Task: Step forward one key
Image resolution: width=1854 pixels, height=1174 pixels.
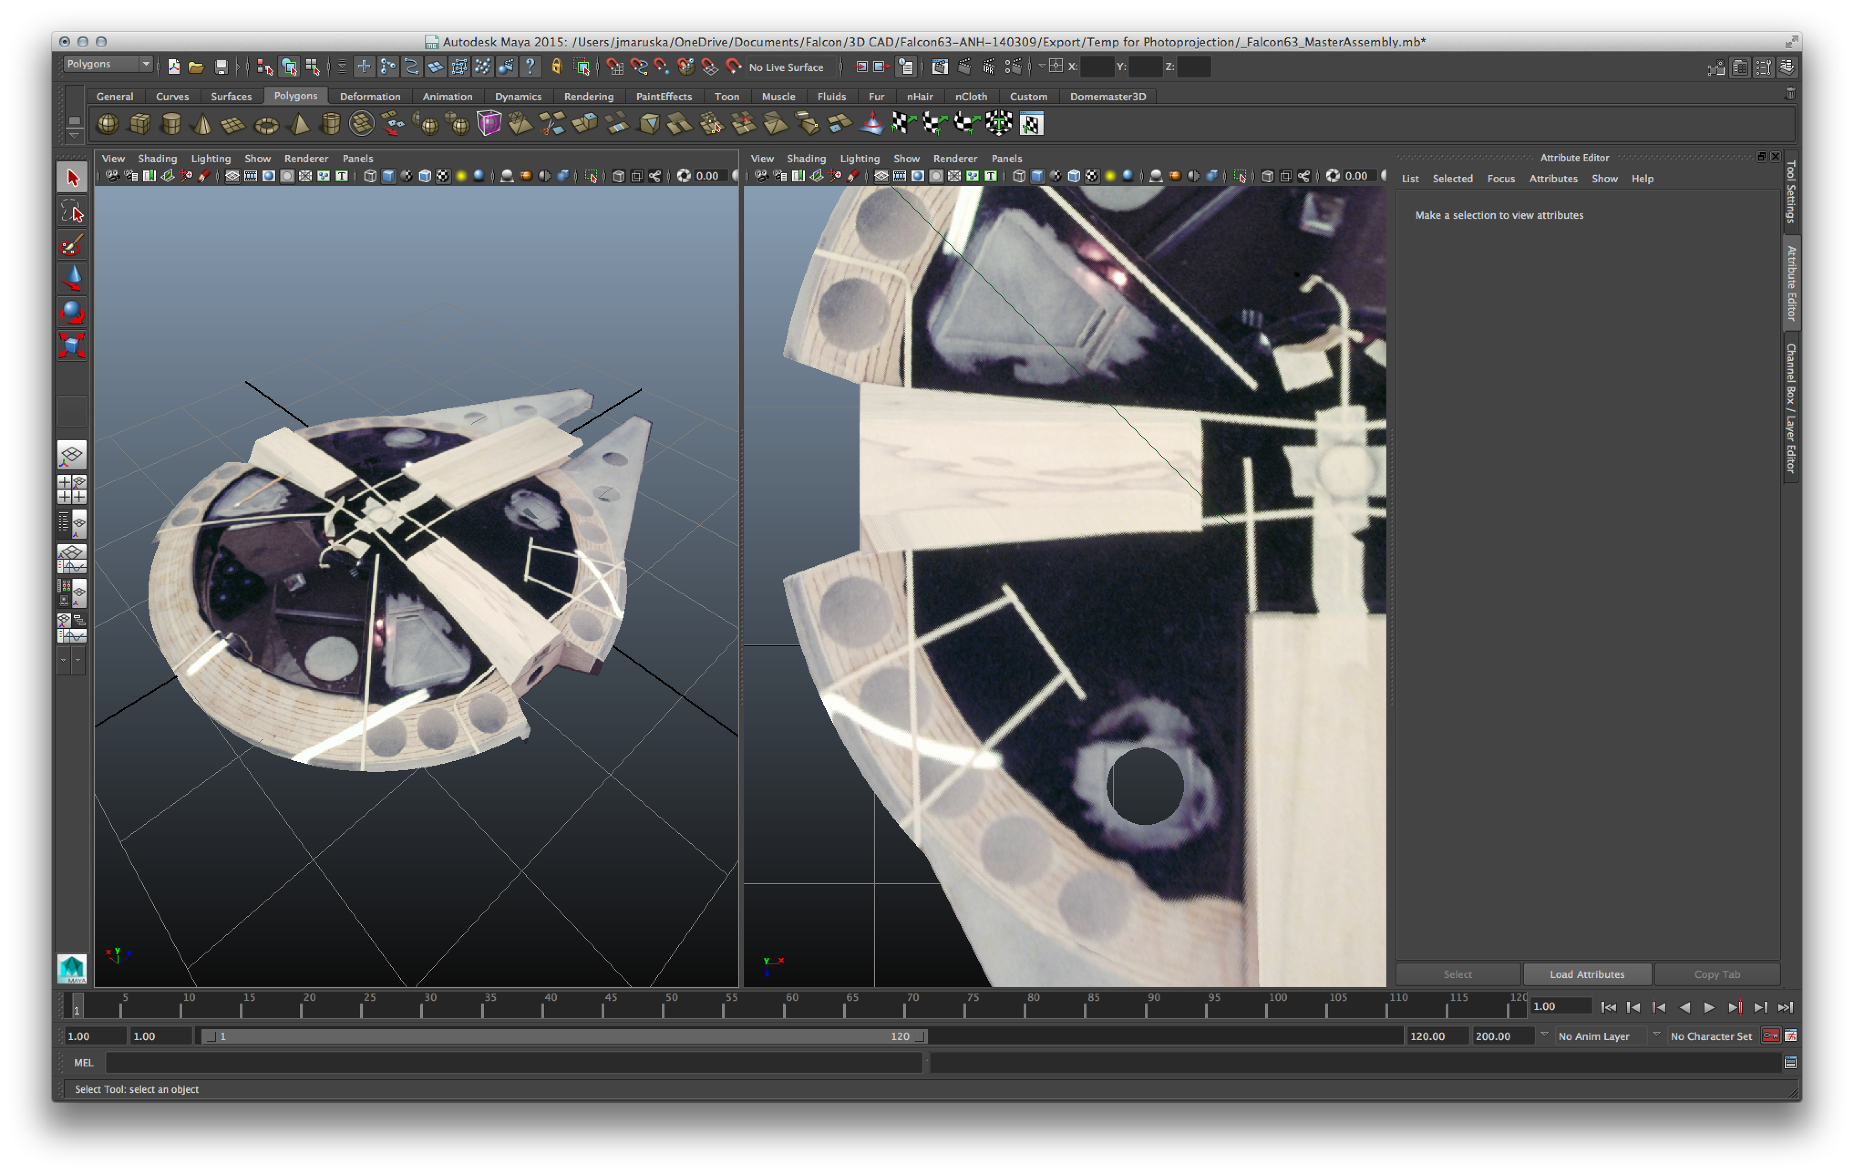Action: tap(1736, 1007)
